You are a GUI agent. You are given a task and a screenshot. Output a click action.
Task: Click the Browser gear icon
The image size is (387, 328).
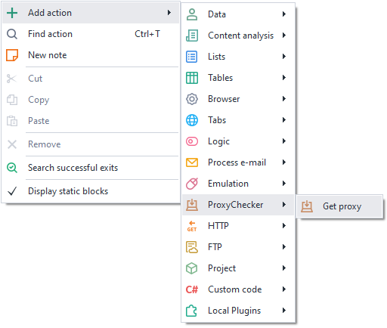192,99
